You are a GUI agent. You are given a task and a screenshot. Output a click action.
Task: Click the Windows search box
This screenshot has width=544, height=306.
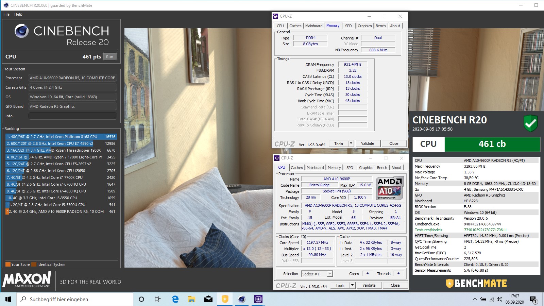[74, 299]
